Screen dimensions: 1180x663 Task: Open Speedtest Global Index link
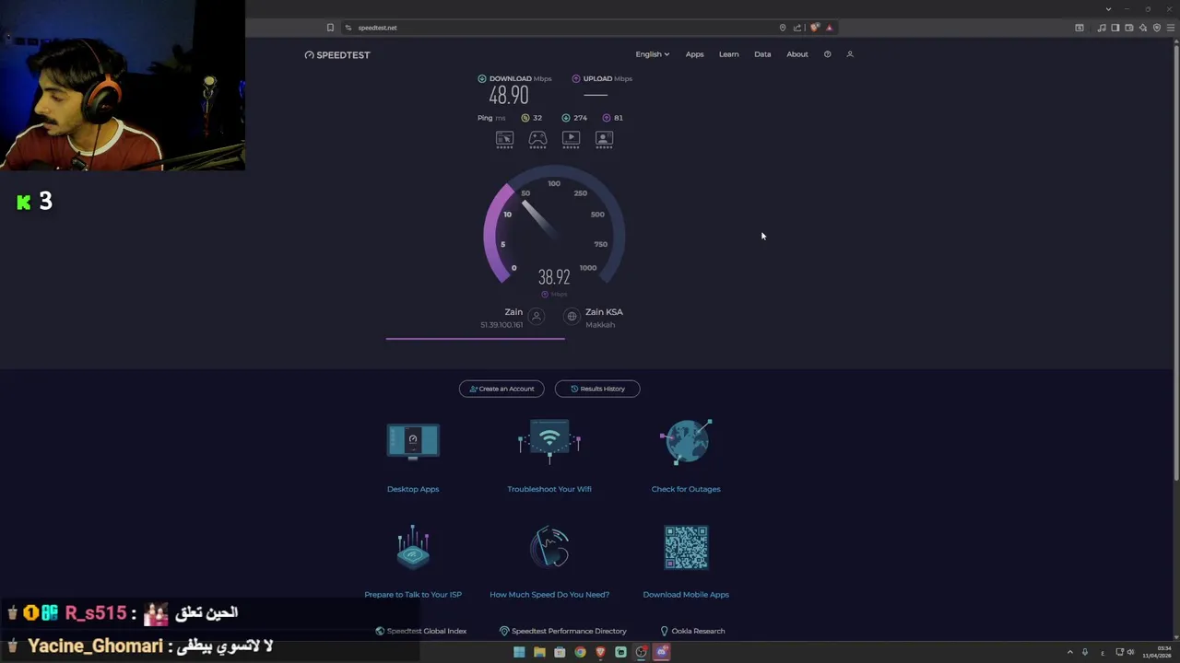421,631
